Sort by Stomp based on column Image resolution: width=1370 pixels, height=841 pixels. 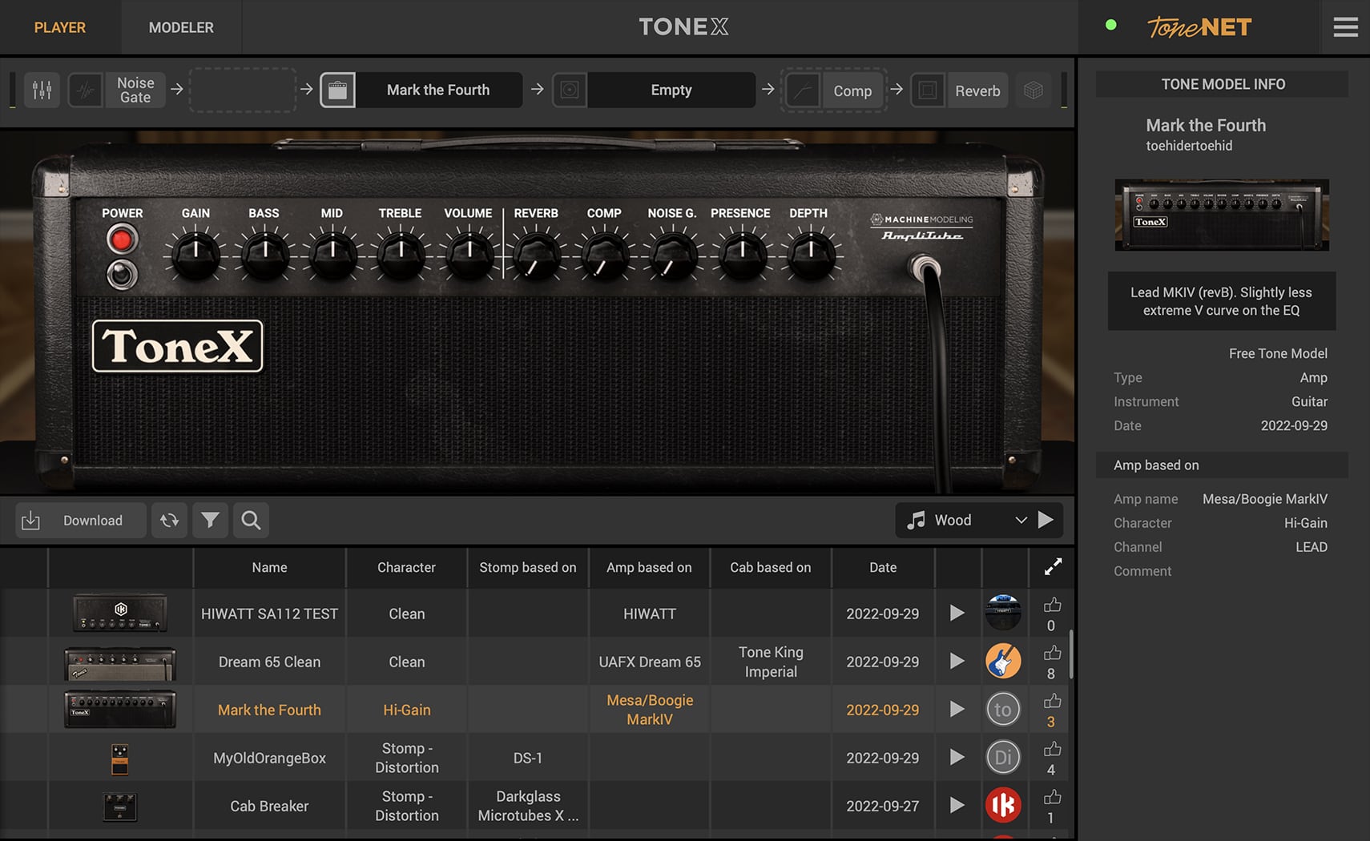tap(528, 567)
